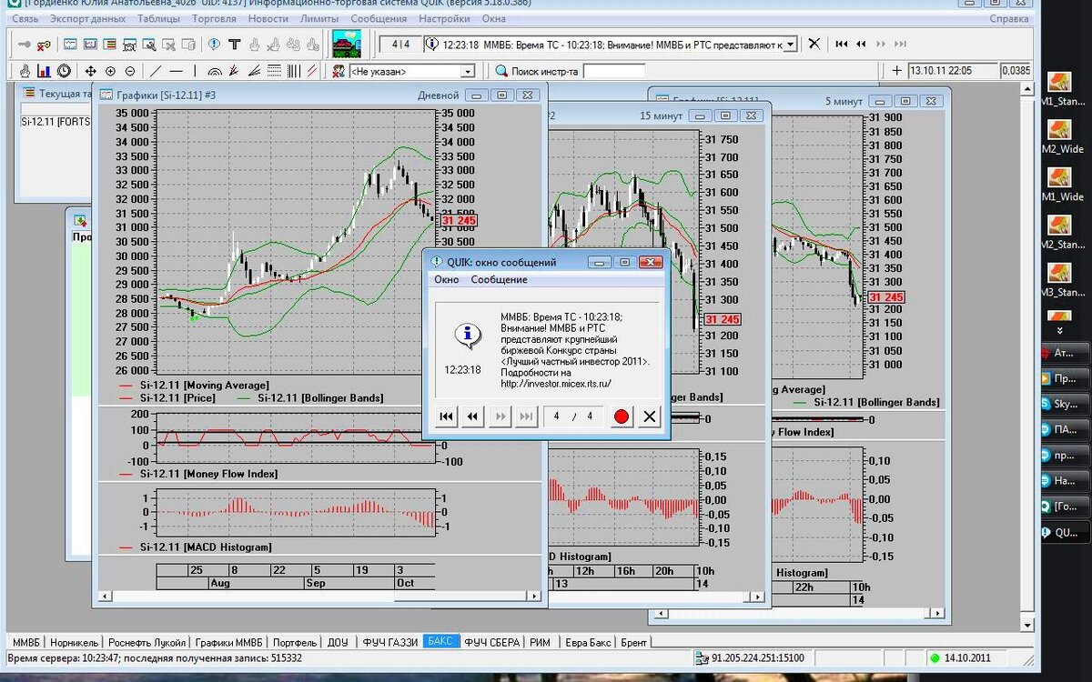
Task: Go to previous message in message dialog
Action: tap(472, 416)
